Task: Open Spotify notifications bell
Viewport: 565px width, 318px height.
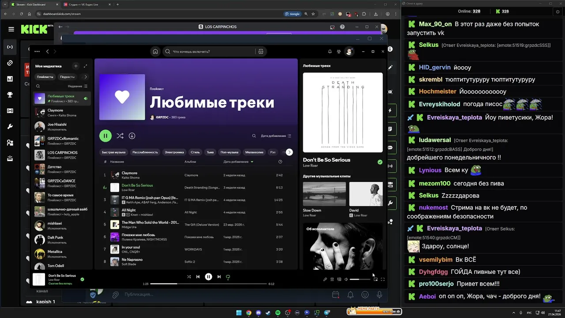Action: (x=329, y=52)
